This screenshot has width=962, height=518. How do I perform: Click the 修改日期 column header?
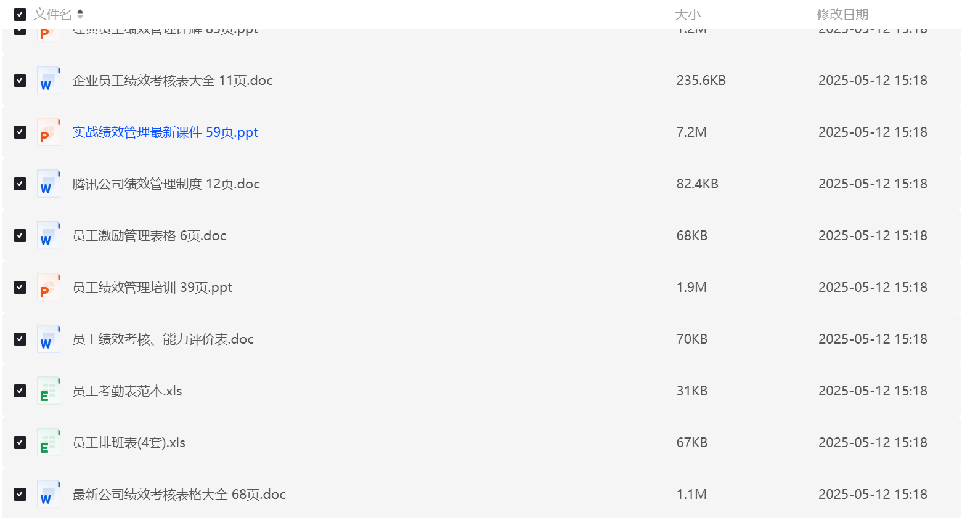point(842,14)
